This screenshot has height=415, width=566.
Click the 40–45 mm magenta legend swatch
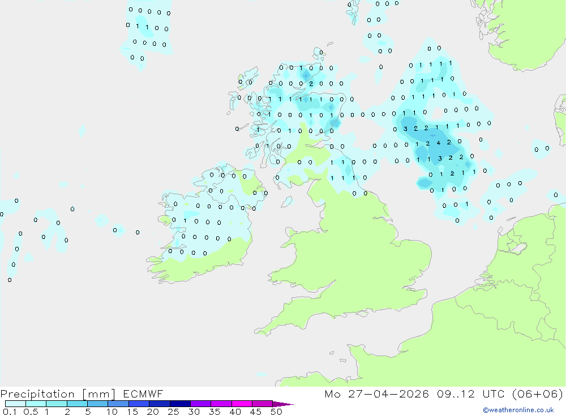tap(242, 404)
